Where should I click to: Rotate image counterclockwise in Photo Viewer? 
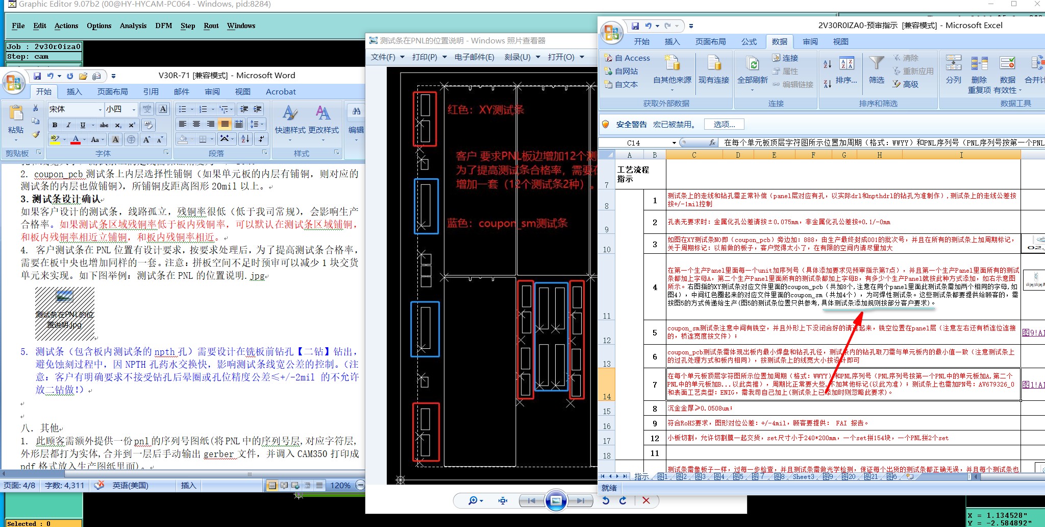(x=606, y=501)
